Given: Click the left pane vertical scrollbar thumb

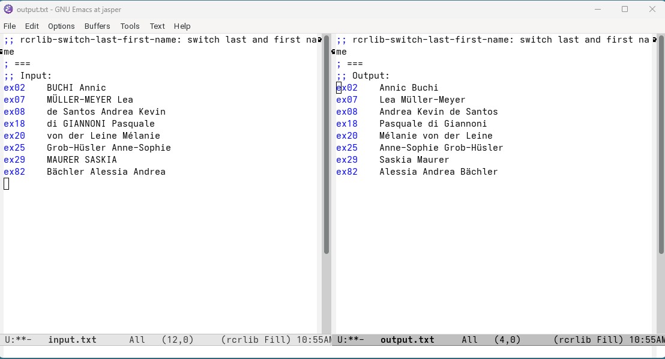Looking at the screenshot, I should pyautogui.click(x=326, y=144).
